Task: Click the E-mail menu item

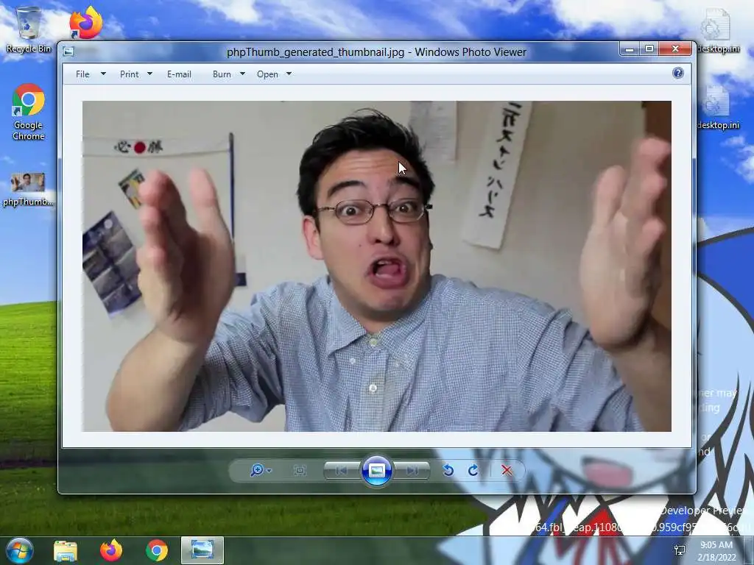Action: click(179, 74)
